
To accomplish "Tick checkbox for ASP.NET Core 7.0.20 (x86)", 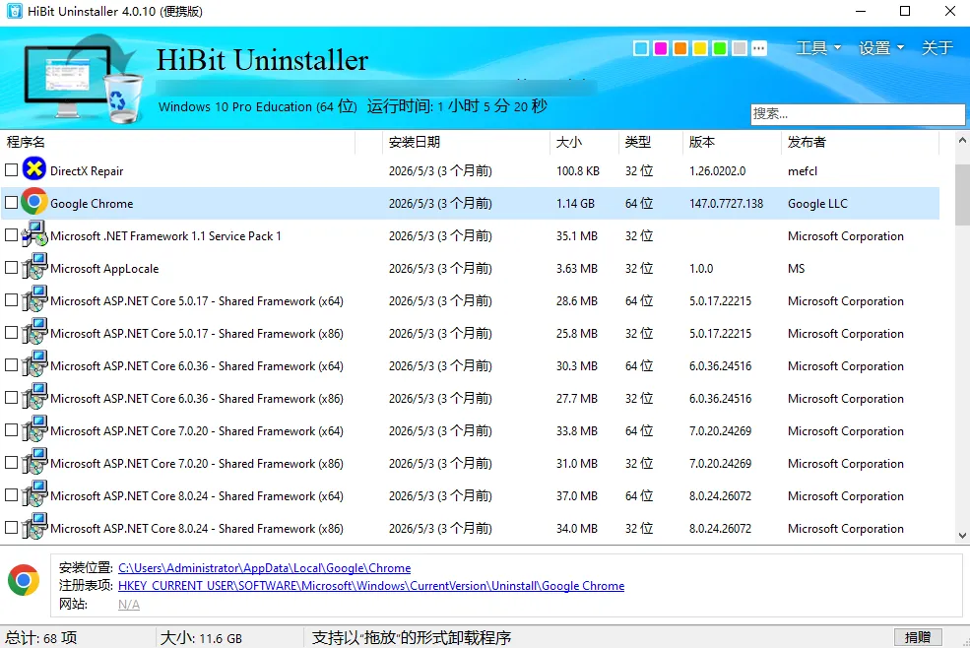I will tap(11, 462).
